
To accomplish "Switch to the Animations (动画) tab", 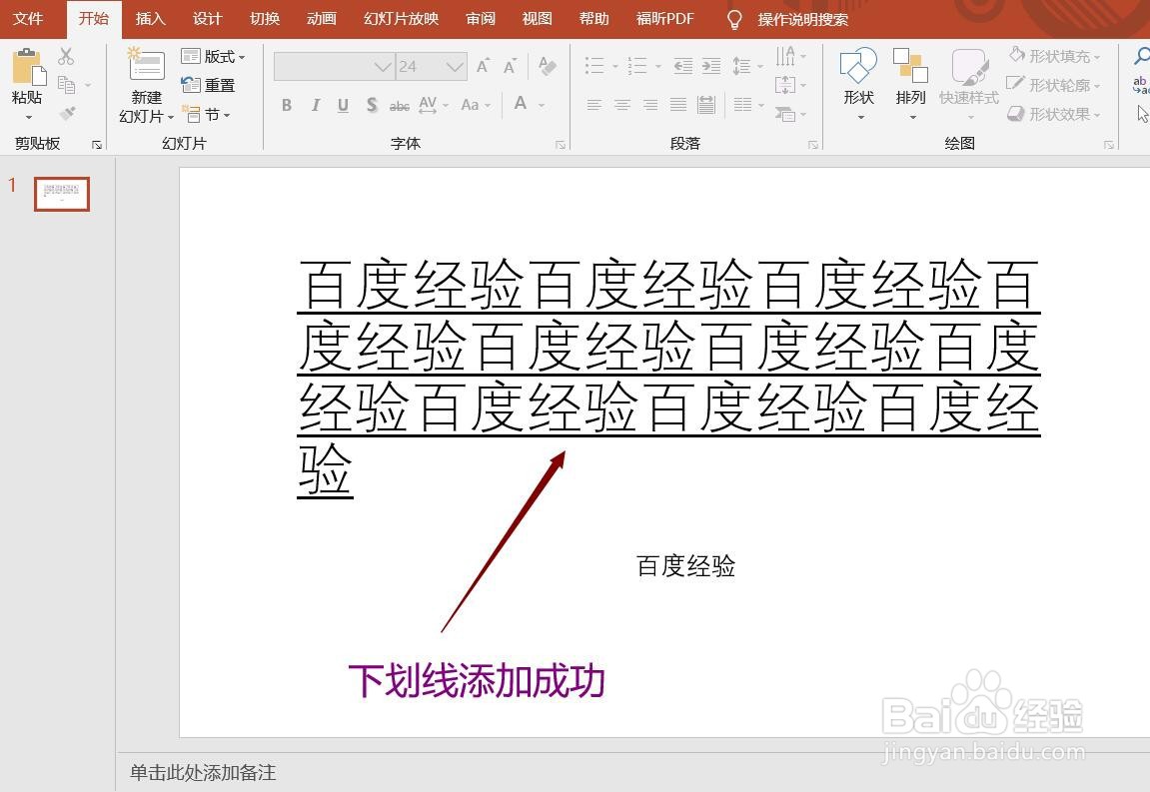I will tap(322, 19).
